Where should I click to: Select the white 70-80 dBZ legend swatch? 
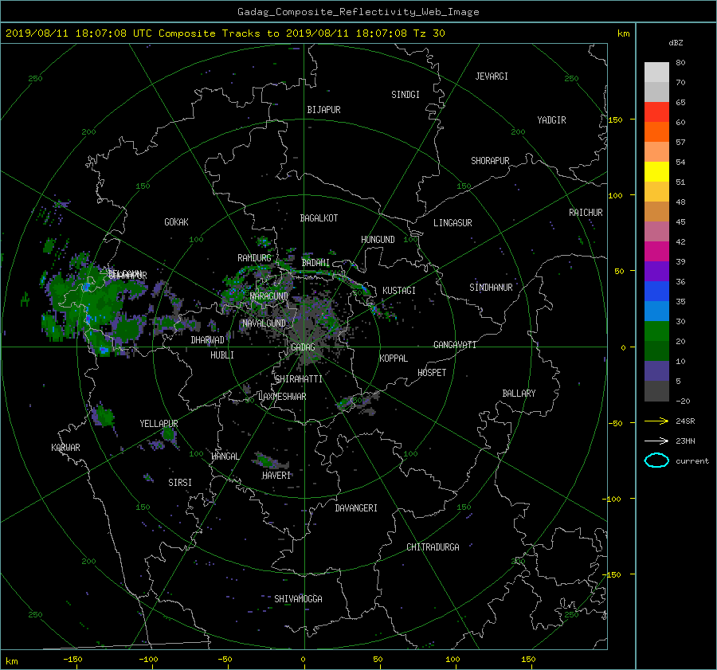[656, 72]
